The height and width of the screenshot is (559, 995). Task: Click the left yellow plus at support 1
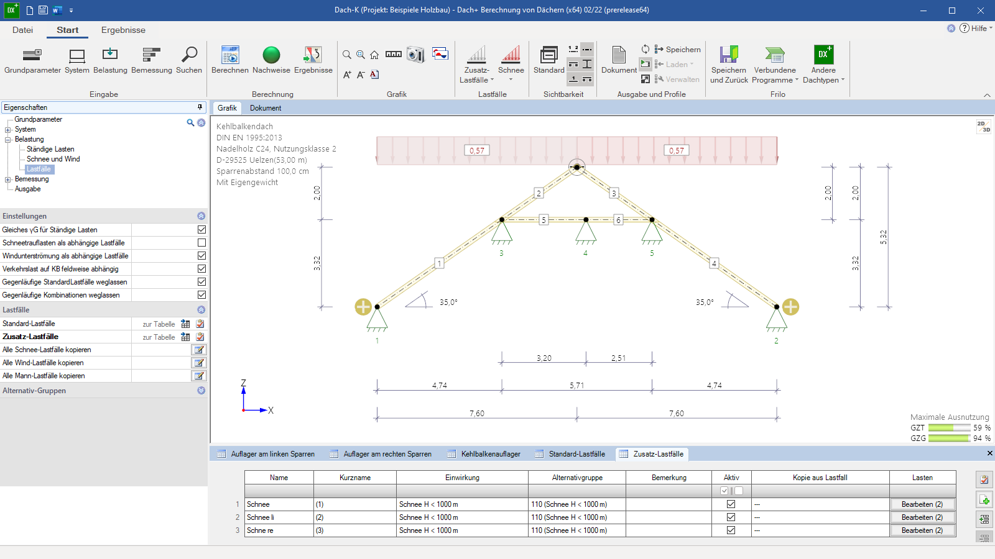363,307
